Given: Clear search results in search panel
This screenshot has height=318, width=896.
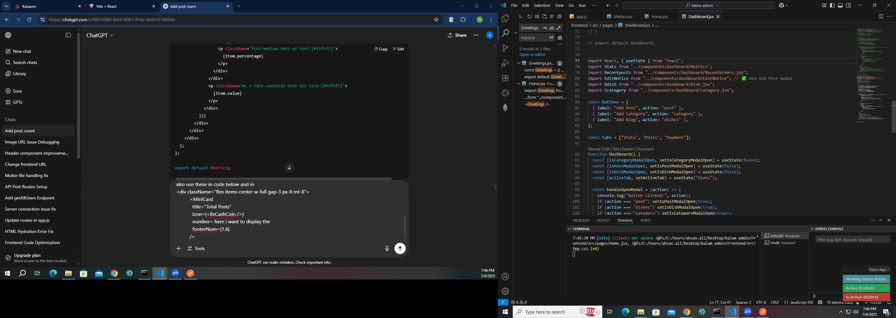Looking at the screenshot, I should pyautogui.click(x=537, y=17).
